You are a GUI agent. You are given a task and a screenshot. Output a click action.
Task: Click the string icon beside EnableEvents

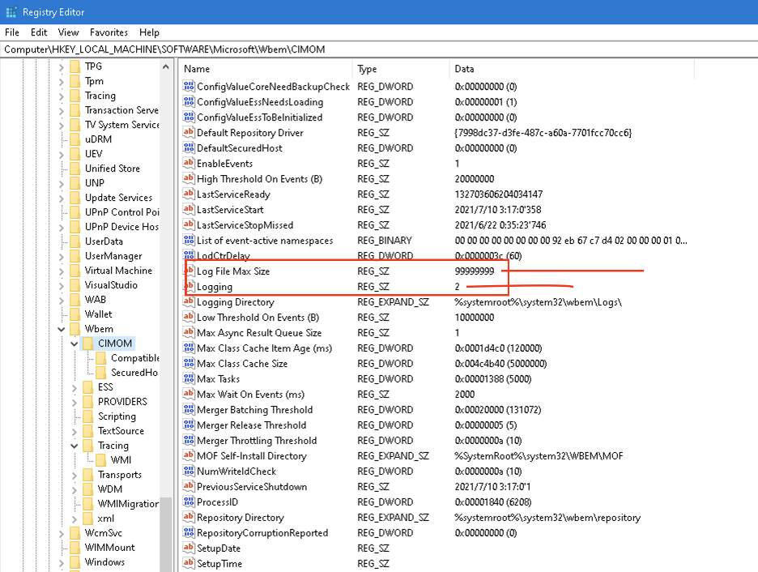[x=189, y=164]
